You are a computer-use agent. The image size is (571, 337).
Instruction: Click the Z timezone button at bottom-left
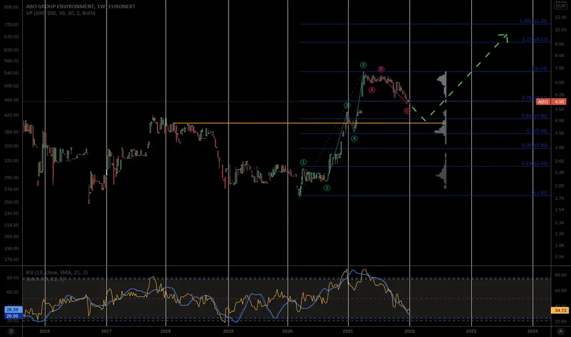click(x=11, y=331)
